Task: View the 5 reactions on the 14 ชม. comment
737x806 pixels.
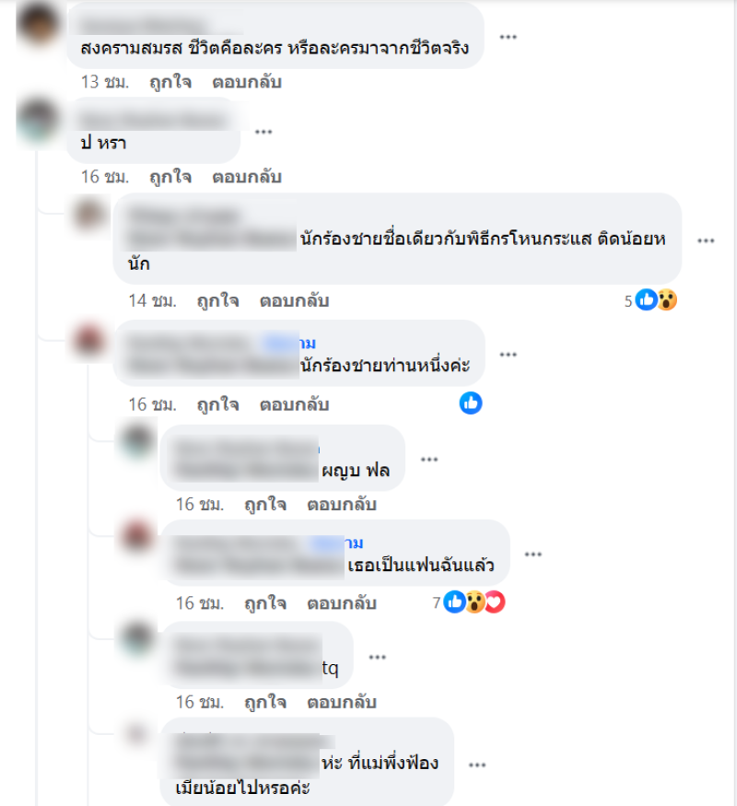Action: point(650,300)
